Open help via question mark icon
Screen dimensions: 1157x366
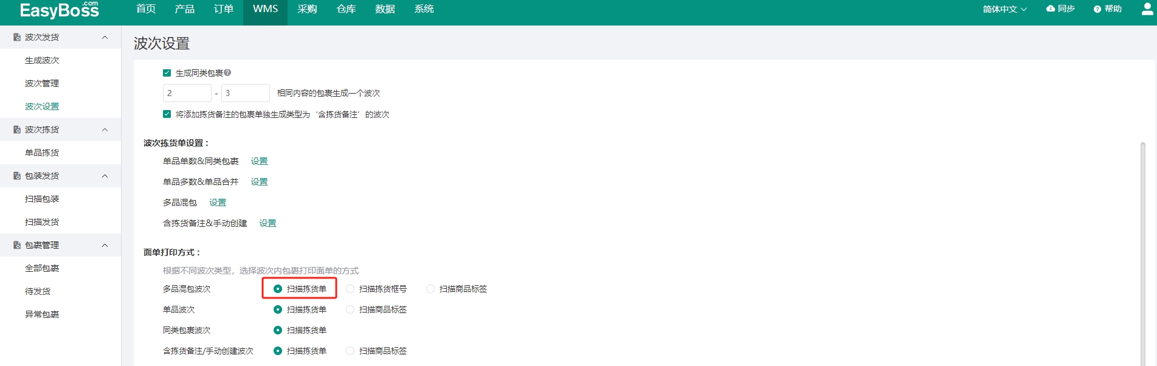click(1097, 9)
